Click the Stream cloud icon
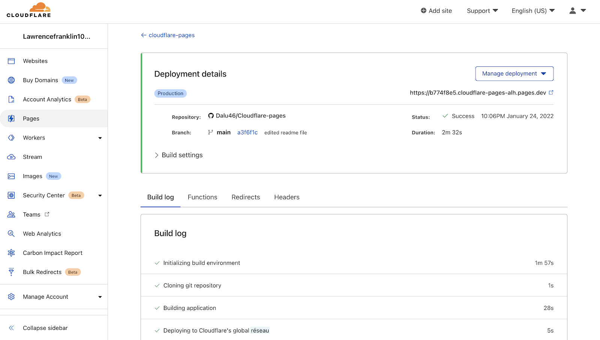This screenshot has height=340, width=600. [x=11, y=157]
